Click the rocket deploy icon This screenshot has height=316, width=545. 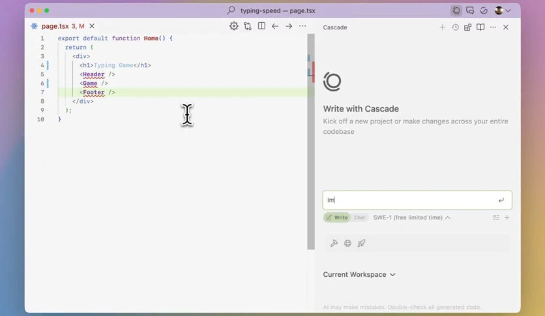[x=361, y=244]
